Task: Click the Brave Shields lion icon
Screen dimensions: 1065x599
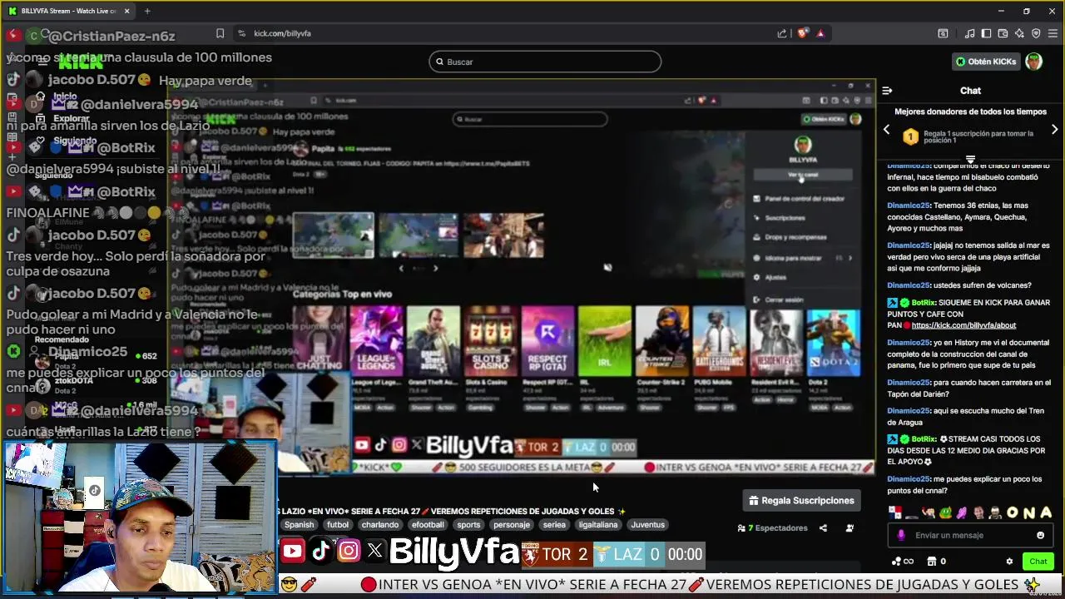Action: point(802,33)
